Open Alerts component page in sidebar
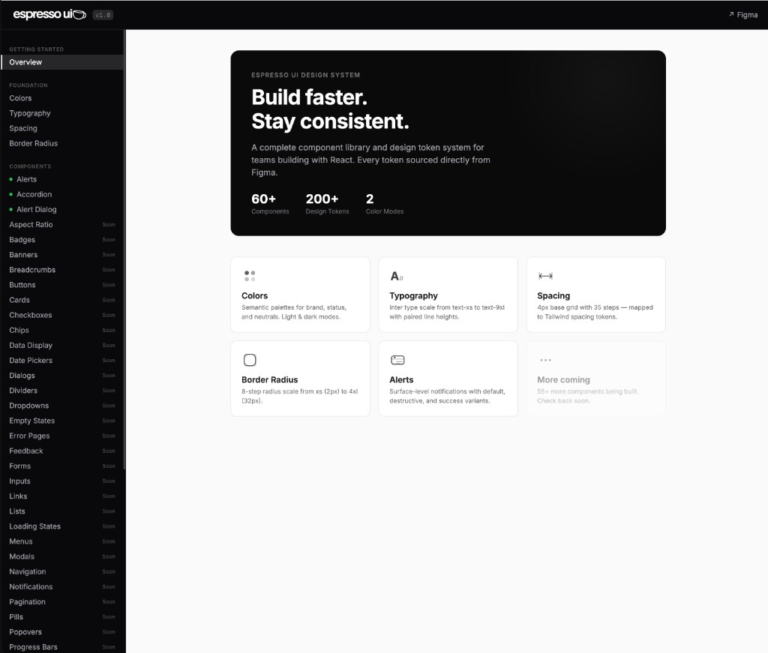Viewport: 768px width, 653px height. pos(62,179)
